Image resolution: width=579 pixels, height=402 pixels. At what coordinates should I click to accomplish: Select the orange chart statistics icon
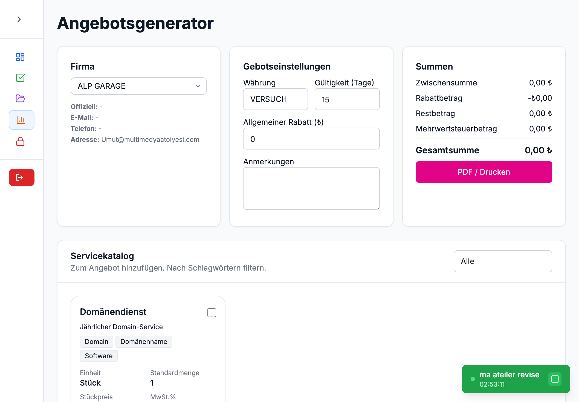click(x=21, y=120)
